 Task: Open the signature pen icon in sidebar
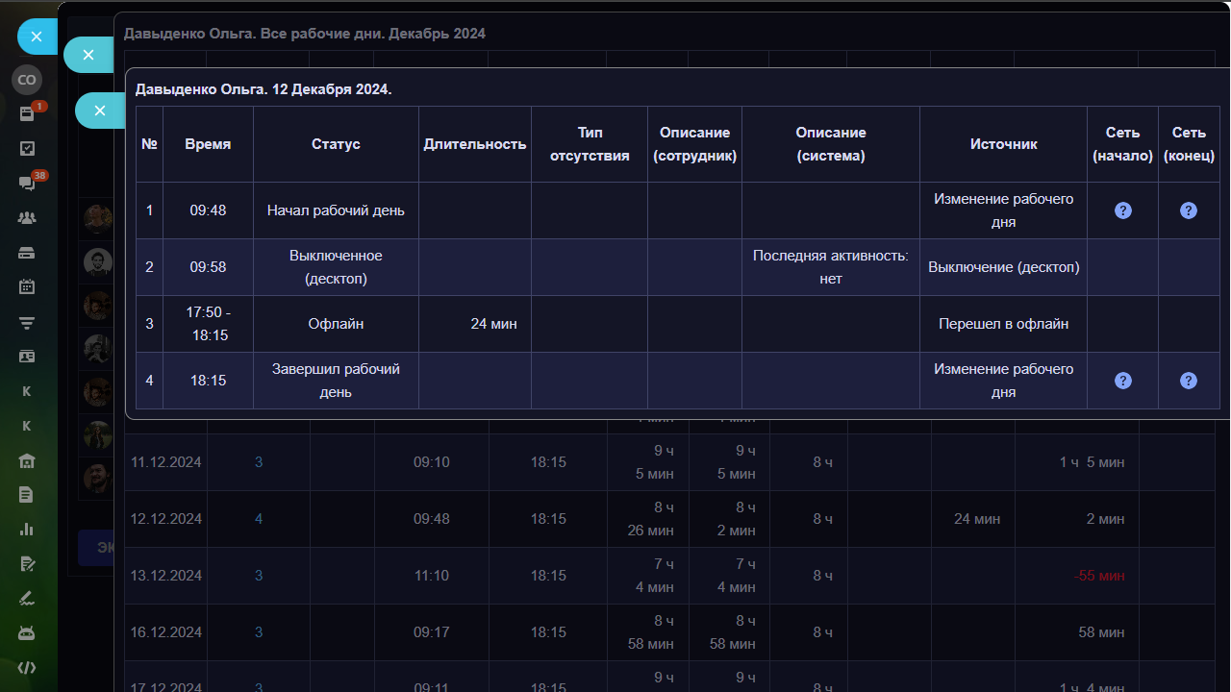[27, 598]
